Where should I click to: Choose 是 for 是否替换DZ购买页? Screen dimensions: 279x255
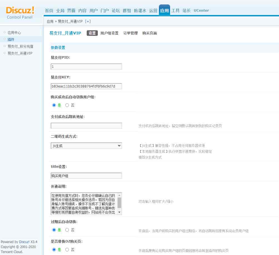pyautogui.click(x=54, y=250)
